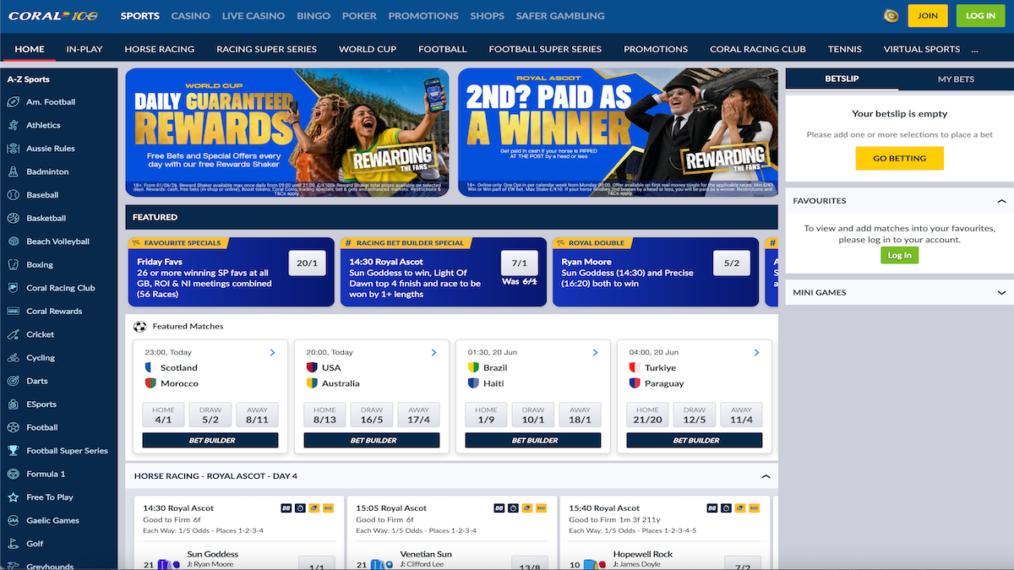Screen dimensions: 1014x570
Task: Open Bet Builder for Scotland v Morocco
Action: pos(210,440)
